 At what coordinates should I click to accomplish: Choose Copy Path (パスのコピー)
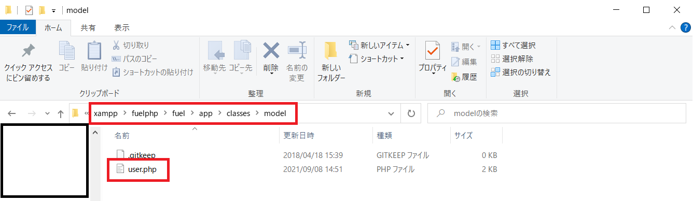click(x=134, y=59)
